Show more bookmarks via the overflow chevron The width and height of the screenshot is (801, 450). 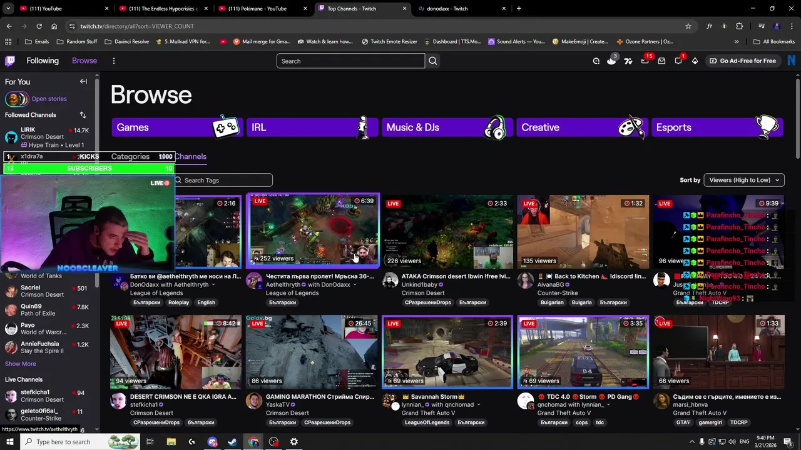point(737,41)
